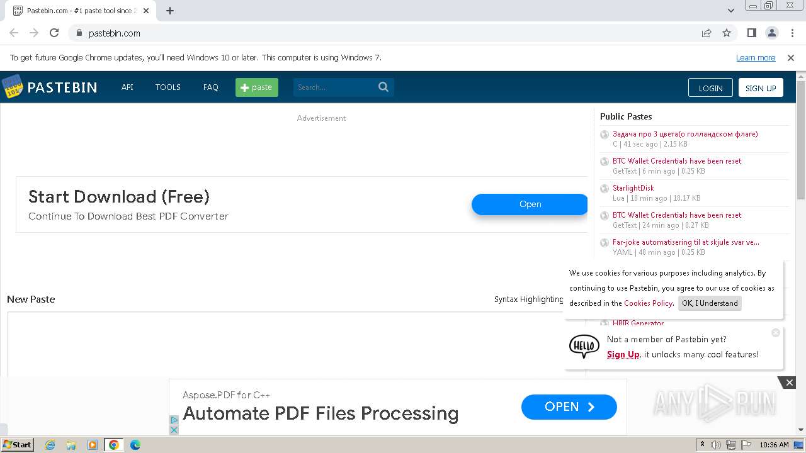Dismiss the Chrome update notice
The image size is (806, 453).
click(x=791, y=57)
